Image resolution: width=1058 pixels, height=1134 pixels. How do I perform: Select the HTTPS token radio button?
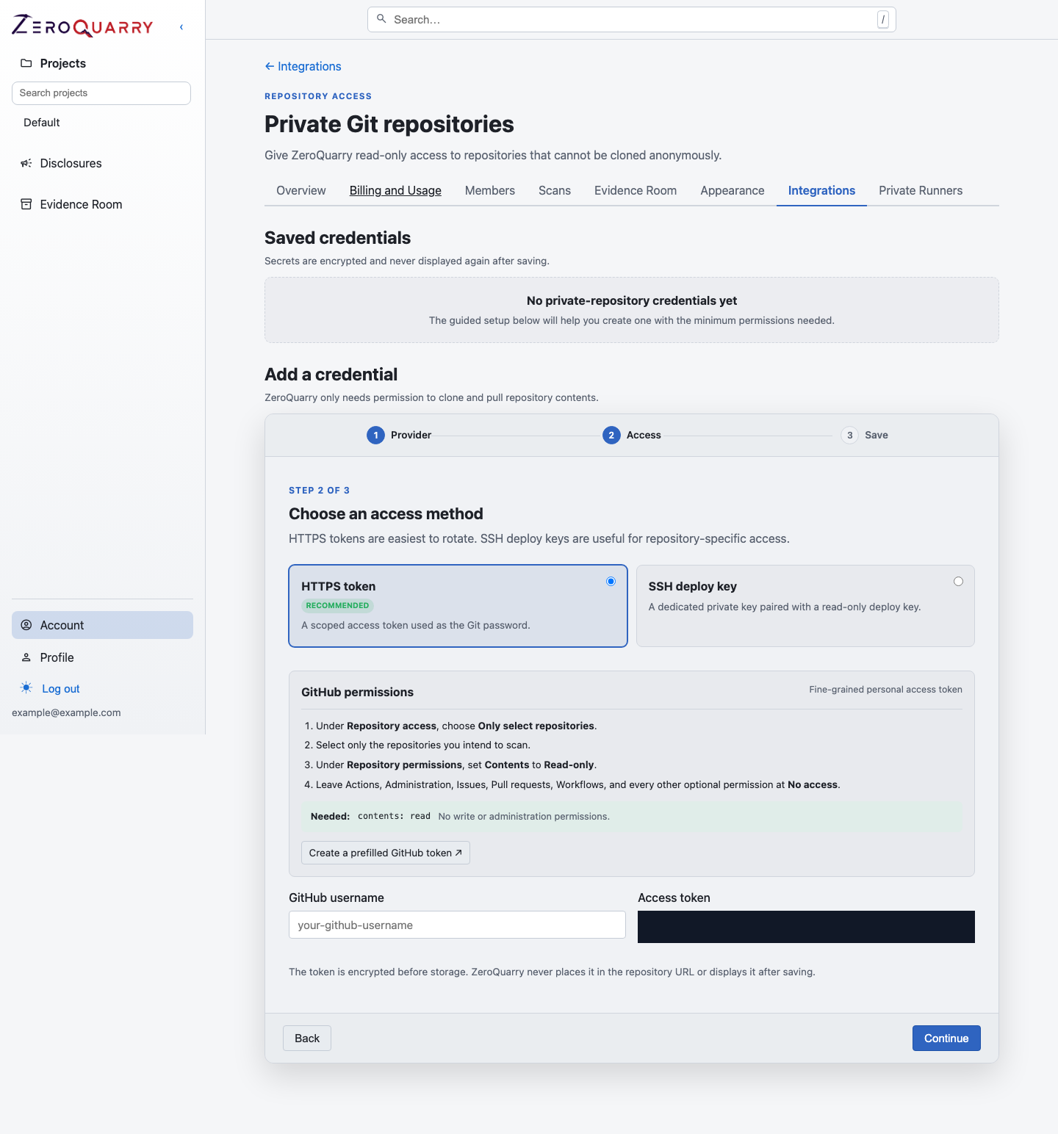pos(611,582)
